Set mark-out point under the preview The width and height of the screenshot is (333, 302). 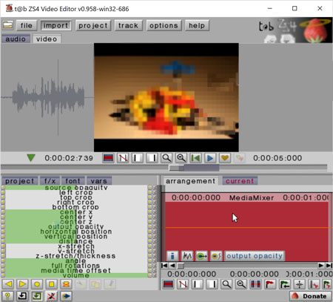(152, 158)
